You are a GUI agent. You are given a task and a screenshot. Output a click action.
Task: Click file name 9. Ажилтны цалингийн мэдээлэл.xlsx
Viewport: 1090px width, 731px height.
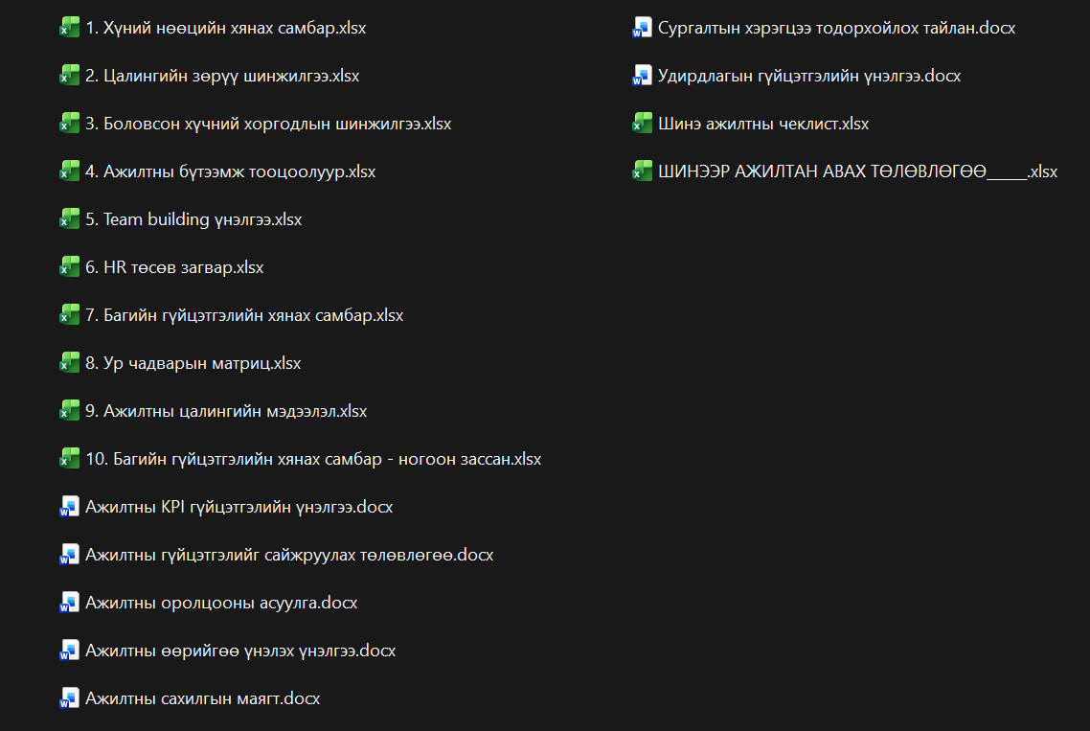tap(226, 411)
